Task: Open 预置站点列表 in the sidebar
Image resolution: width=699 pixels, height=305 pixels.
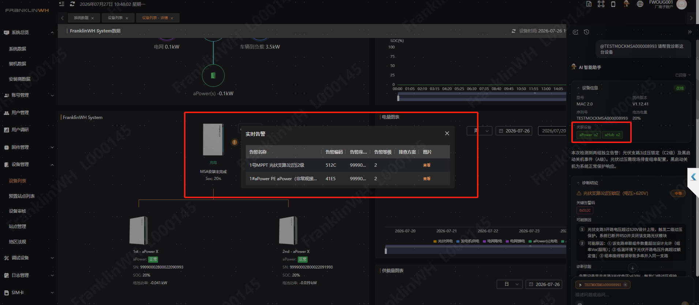Action: (x=22, y=196)
